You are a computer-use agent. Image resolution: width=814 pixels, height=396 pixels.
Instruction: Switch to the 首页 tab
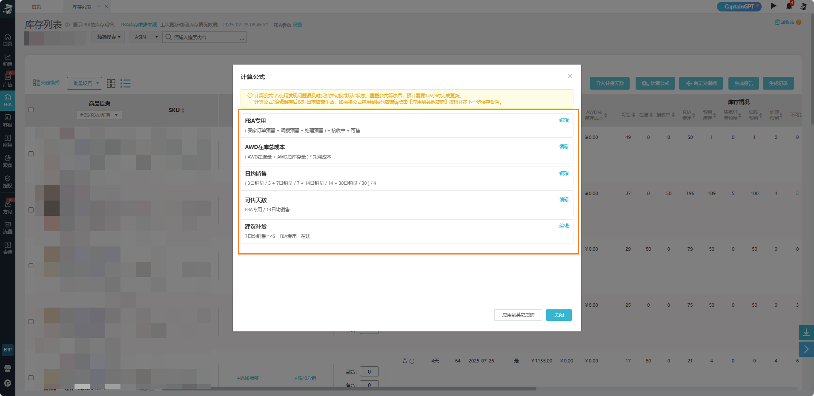point(37,6)
